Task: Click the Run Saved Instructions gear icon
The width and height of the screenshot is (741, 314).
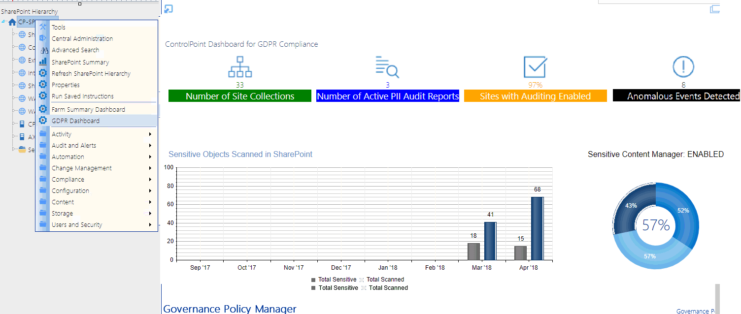Action: (43, 96)
